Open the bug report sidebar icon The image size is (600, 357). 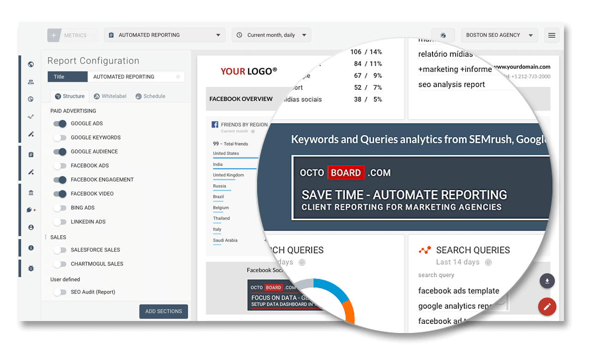click(31, 268)
